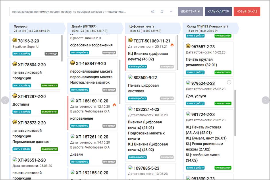The height and width of the screenshot is (180, 270).
Task: Click взять в работу on ХП-186160-10-20
Action: [80, 126]
